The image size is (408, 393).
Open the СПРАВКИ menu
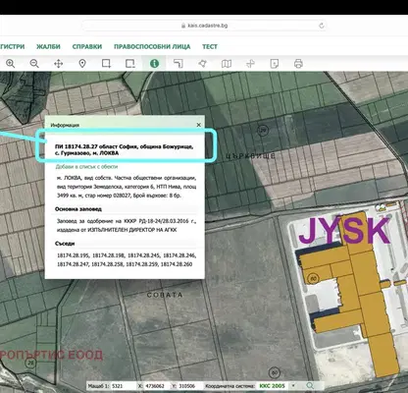coord(87,46)
